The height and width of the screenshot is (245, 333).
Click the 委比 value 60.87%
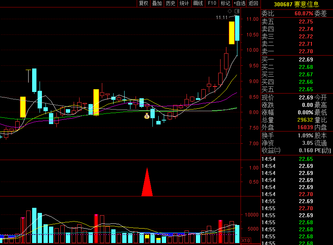pos(304,13)
